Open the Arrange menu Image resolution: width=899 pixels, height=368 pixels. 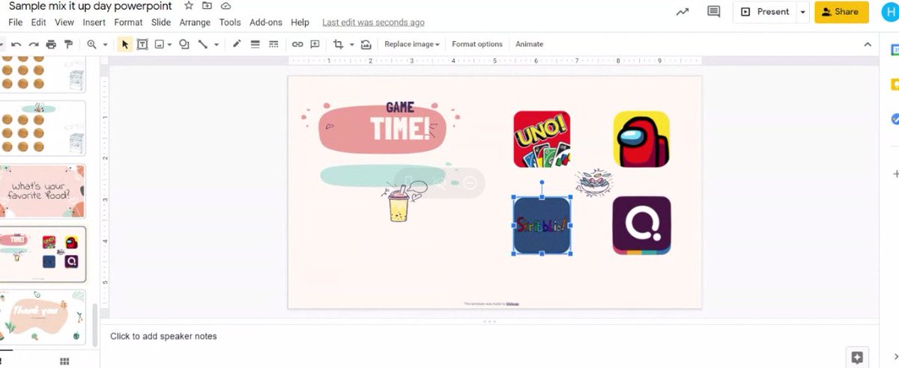(195, 22)
